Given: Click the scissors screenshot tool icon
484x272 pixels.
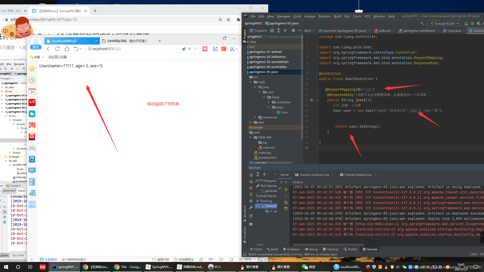Looking at the screenshot, I should pos(232,49).
